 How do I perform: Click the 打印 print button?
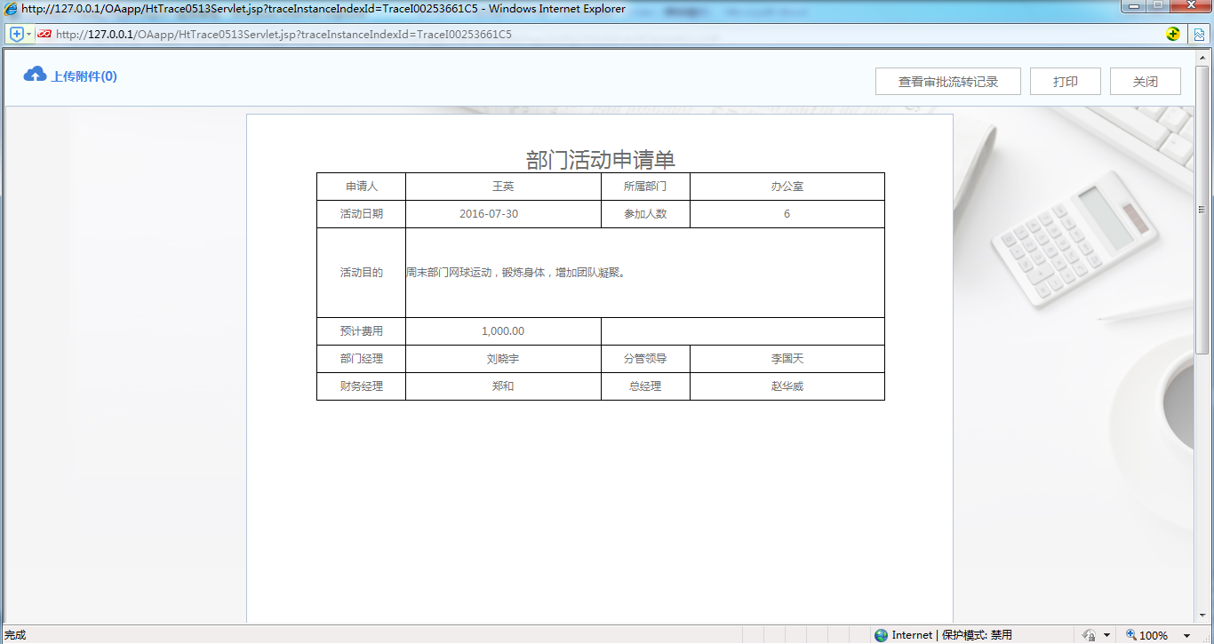1065,82
